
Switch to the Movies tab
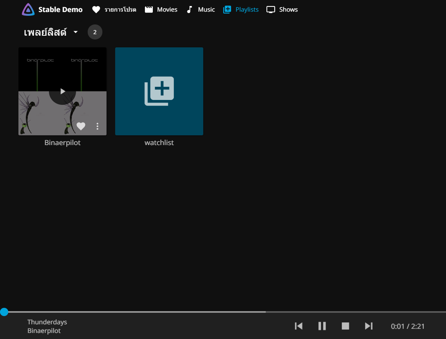pos(161,9)
